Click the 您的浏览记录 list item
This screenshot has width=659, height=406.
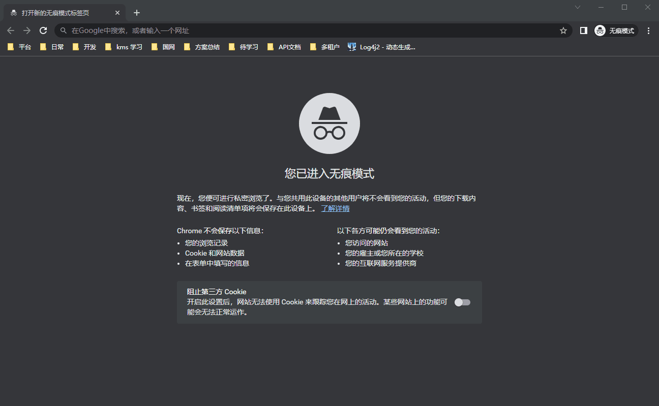[206, 243]
